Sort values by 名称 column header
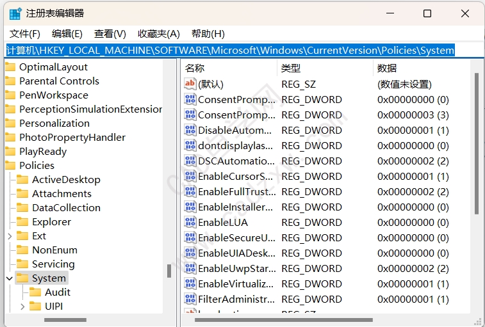 click(x=229, y=68)
